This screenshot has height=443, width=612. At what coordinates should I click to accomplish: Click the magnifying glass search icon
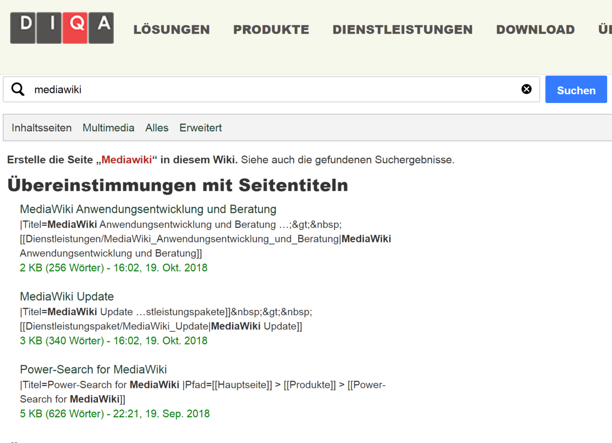tap(18, 89)
